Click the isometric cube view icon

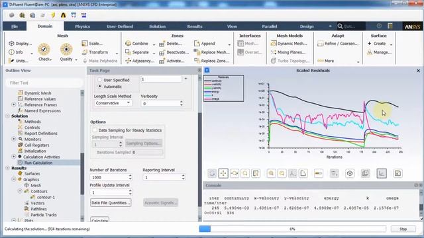click(350, 173)
